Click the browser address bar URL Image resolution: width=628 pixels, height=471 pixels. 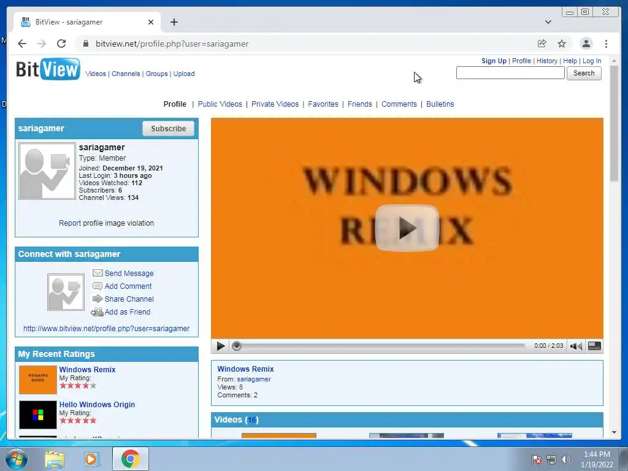[x=172, y=44]
